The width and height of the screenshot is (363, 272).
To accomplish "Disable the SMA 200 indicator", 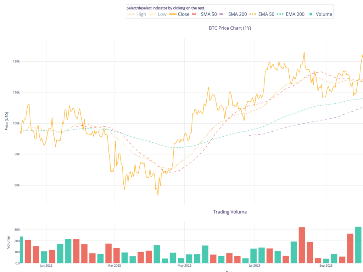I will [x=238, y=14].
